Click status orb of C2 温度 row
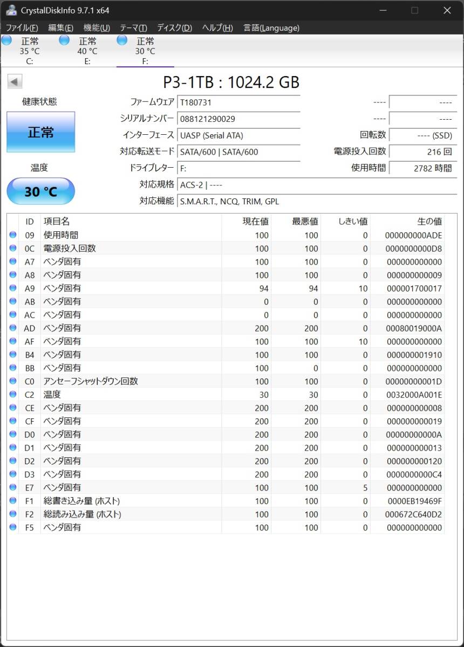Viewport: 464px width, 647px height. (x=13, y=395)
